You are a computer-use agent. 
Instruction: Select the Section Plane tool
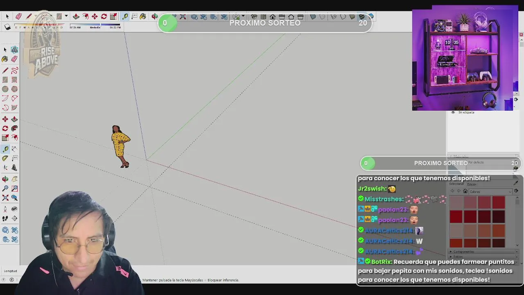[x=14, y=218]
